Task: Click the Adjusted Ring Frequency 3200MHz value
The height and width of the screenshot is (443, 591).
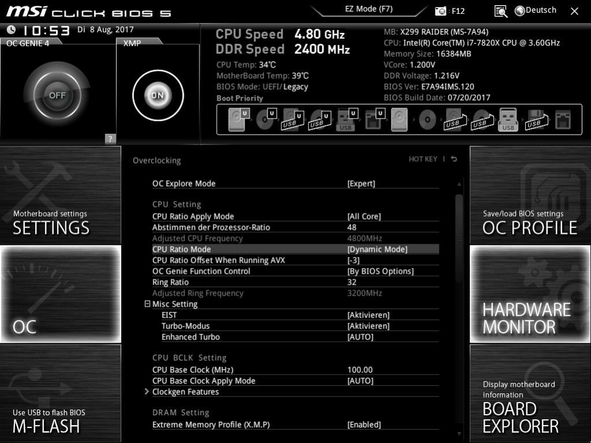Action: [365, 293]
